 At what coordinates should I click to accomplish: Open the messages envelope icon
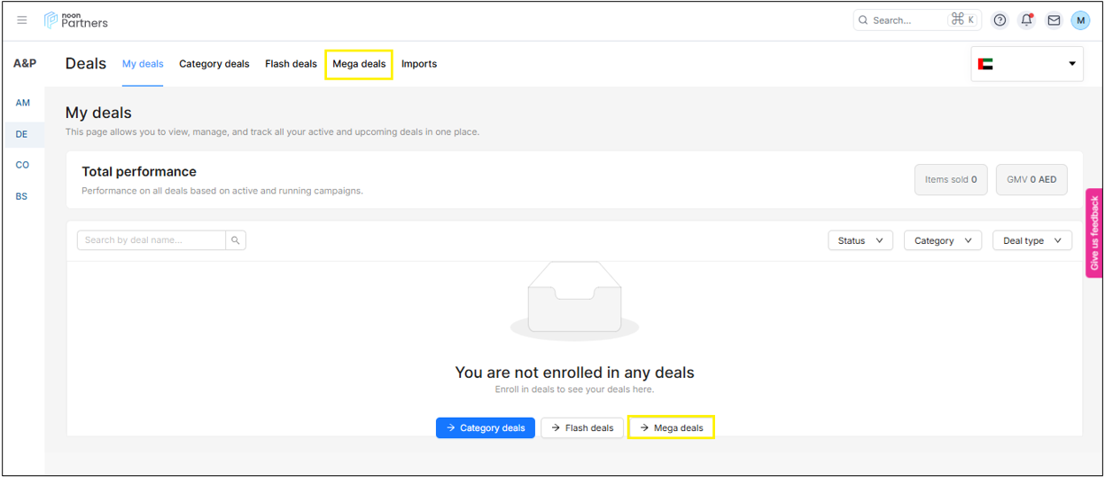[1054, 20]
